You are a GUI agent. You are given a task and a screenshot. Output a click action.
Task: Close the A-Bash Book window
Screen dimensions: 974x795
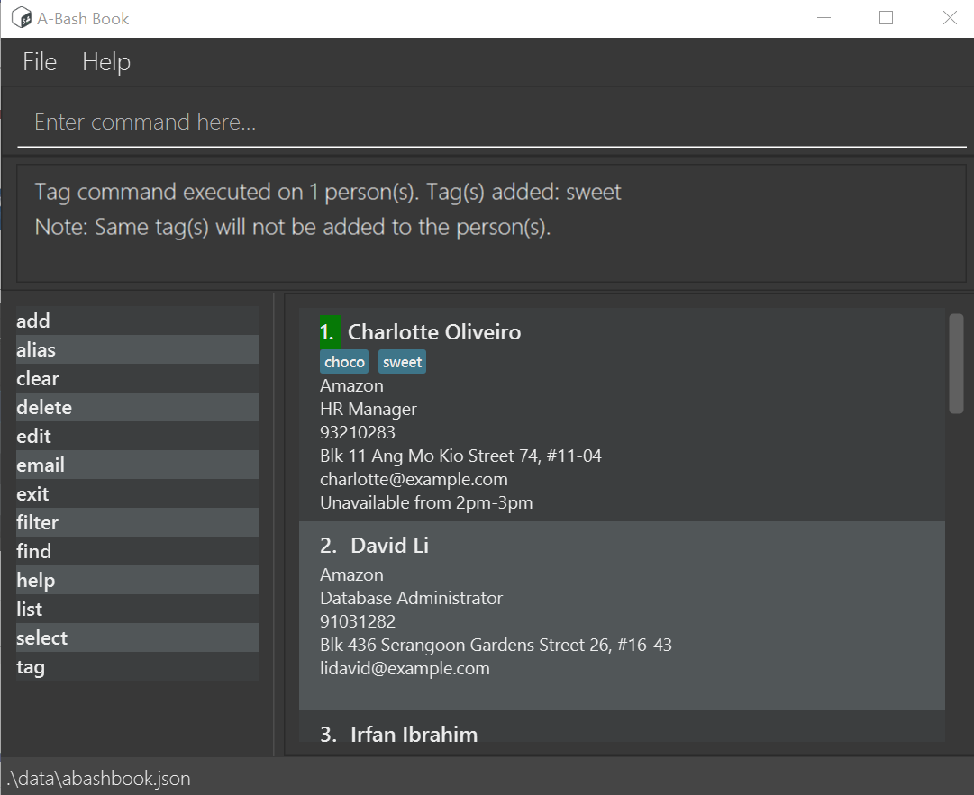pyautogui.click(x=950, y=18)
